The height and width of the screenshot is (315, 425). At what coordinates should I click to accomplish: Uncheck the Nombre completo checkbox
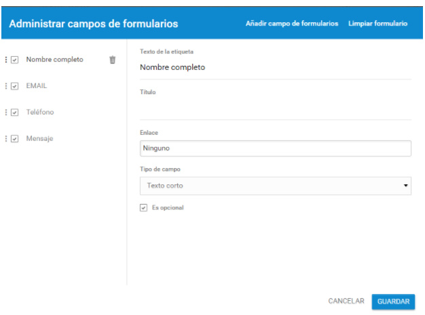pos(15,60)
